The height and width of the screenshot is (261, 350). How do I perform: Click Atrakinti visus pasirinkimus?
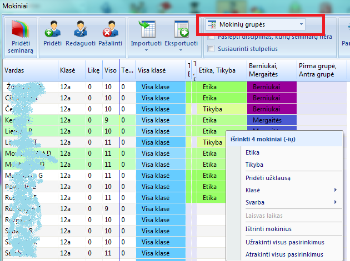tap(284, 255)
